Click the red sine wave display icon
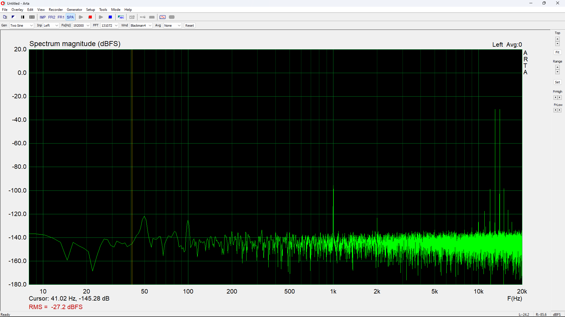565x317 pixels. pyautogui.click(x=163, y=17)
